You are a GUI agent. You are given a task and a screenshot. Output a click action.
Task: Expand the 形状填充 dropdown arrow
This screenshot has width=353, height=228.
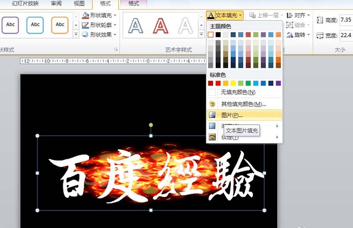point(115,15)
